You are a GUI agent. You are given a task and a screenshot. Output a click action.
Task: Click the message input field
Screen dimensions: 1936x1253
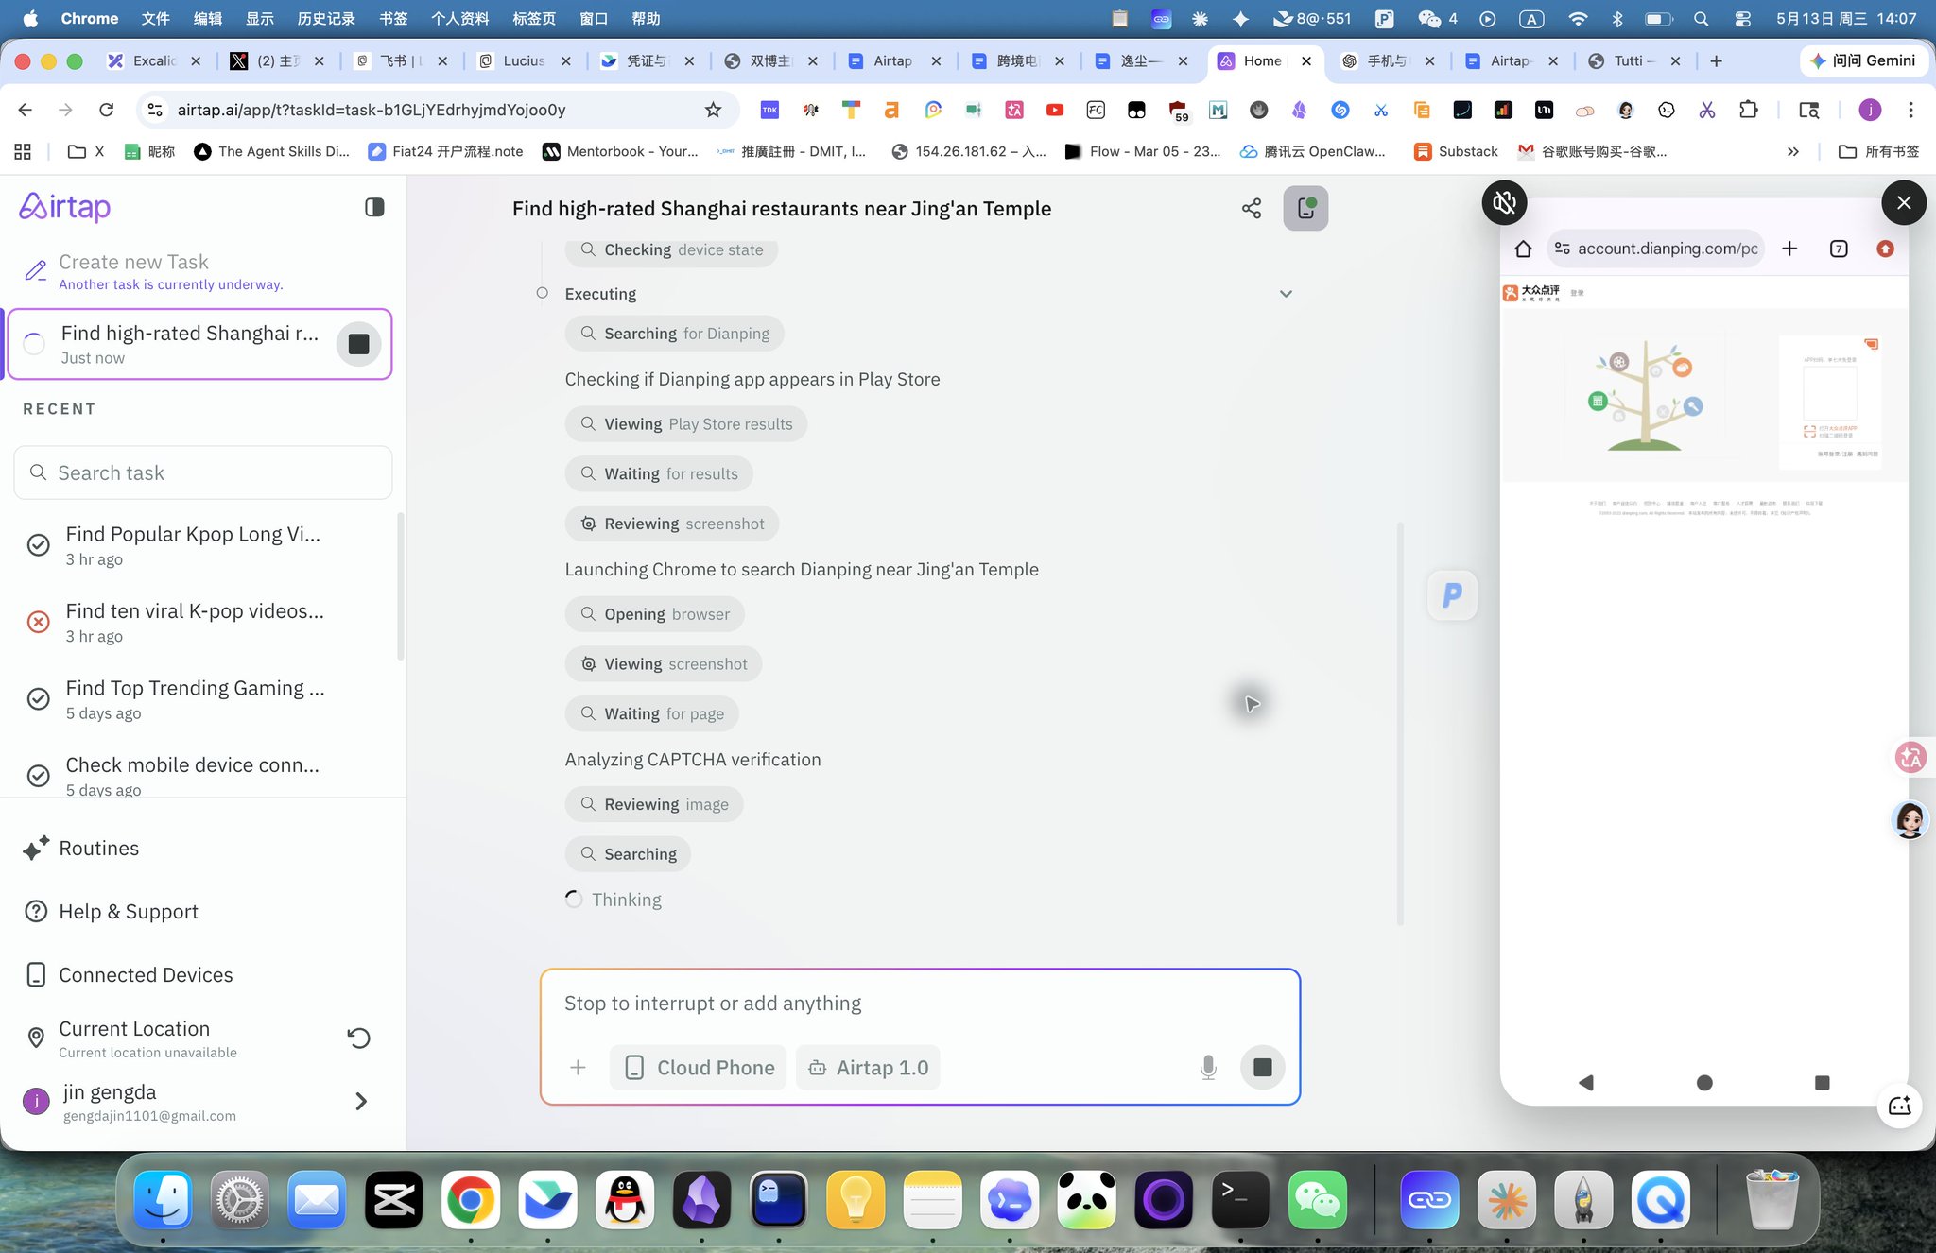click(x=919, y=1004)
